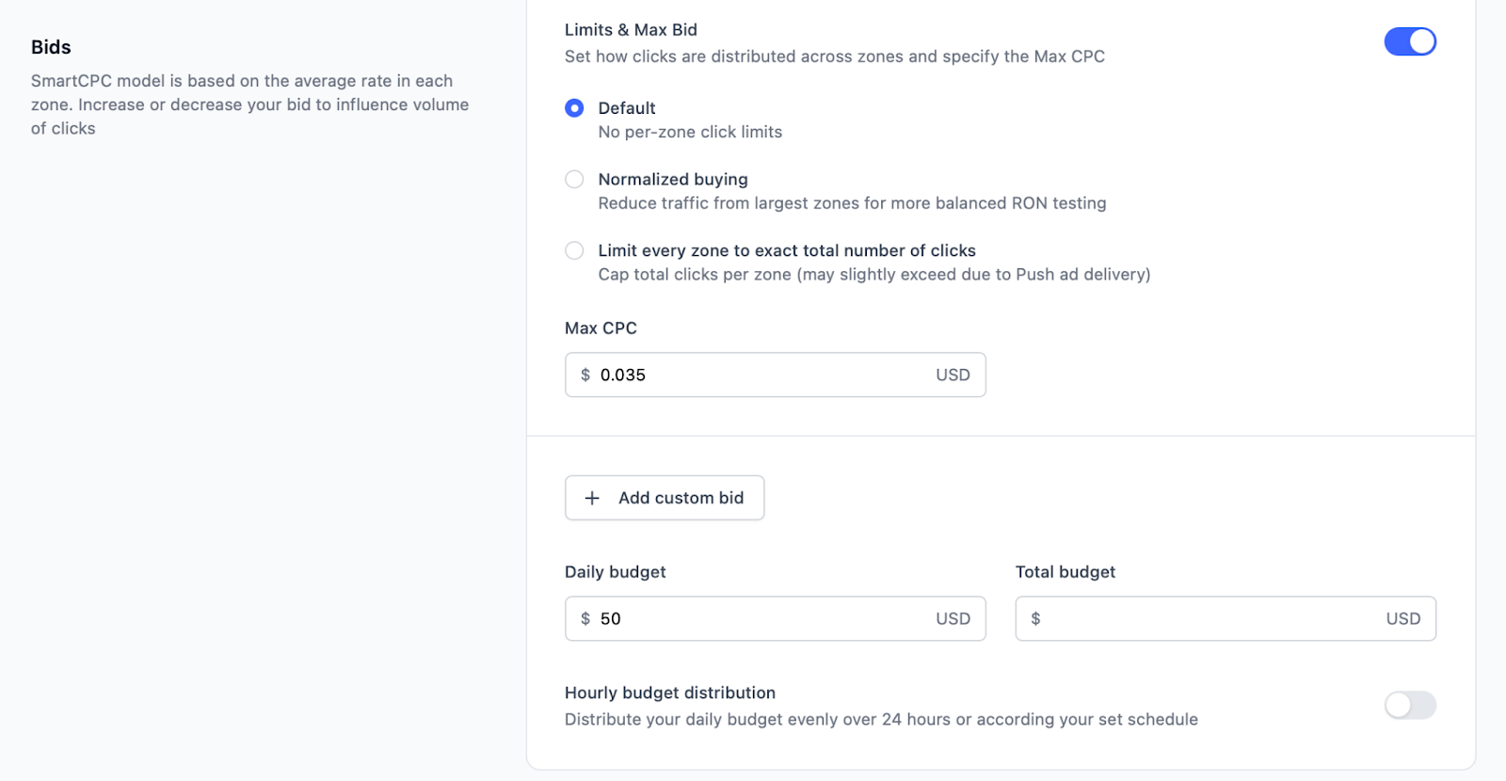Click the dollar sign in Total budget field

coord(1035,618)
